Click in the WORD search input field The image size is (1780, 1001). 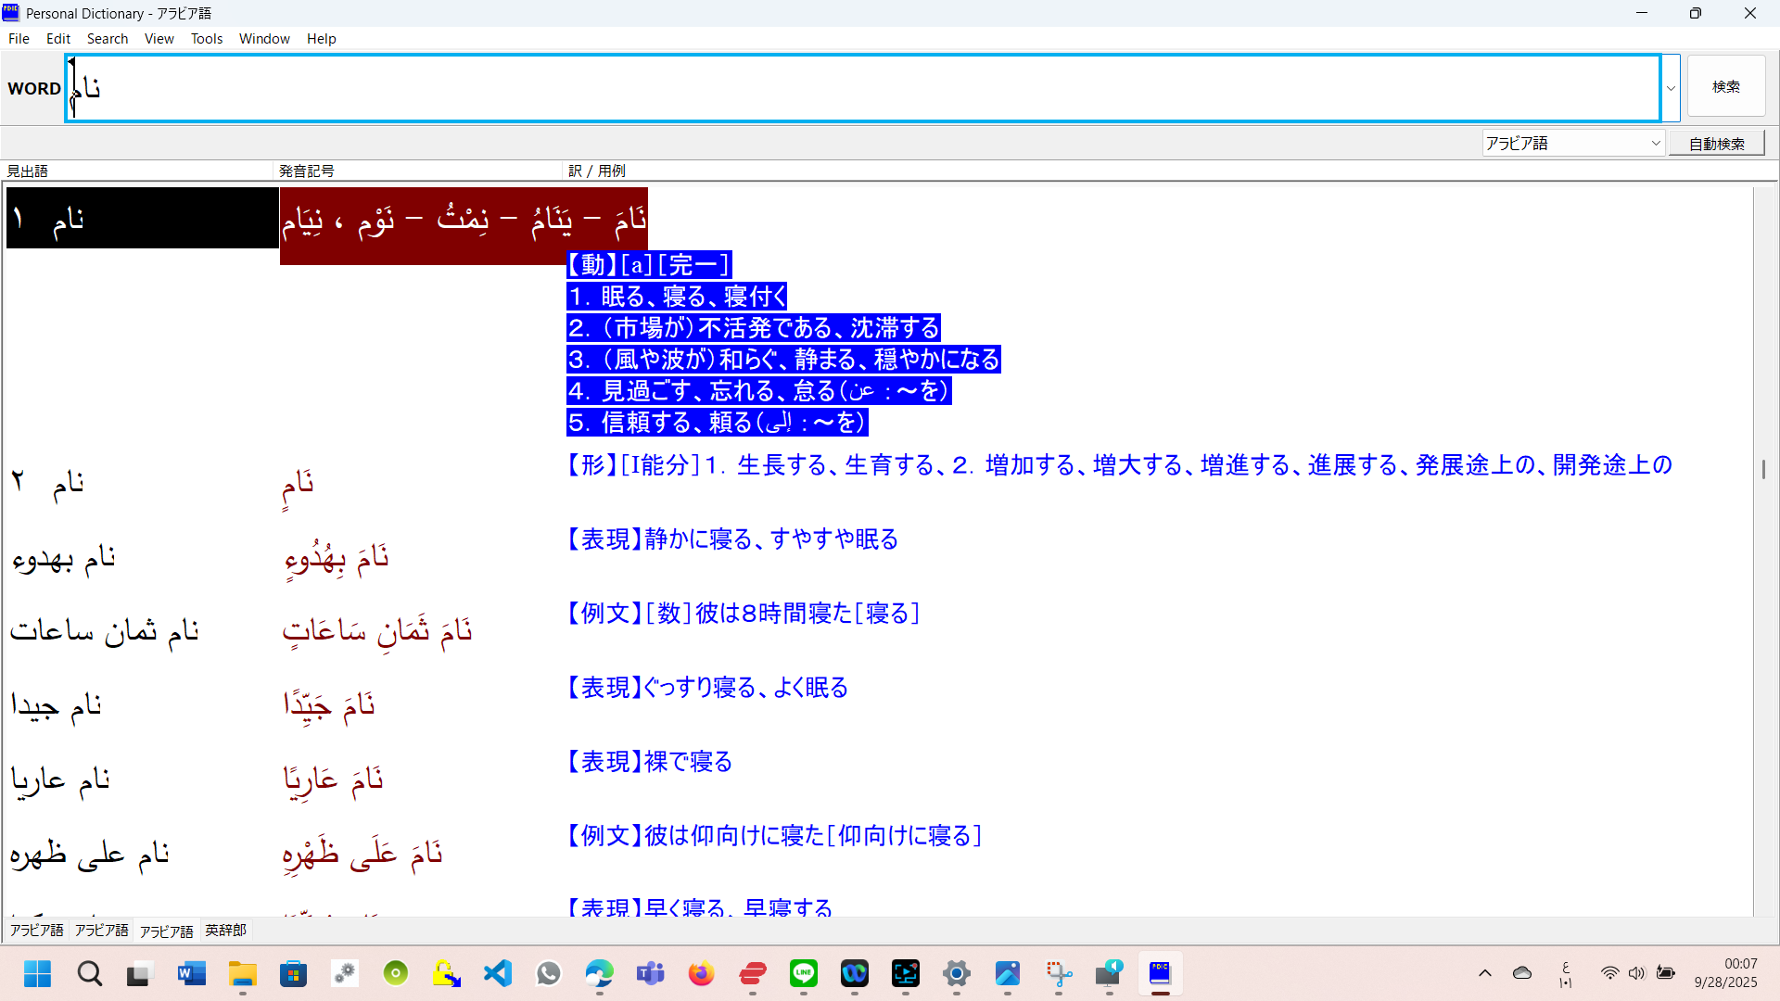pyautogui.click(x=862, y=89)
